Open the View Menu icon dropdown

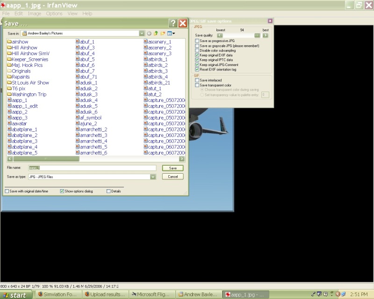pos(171,34)
